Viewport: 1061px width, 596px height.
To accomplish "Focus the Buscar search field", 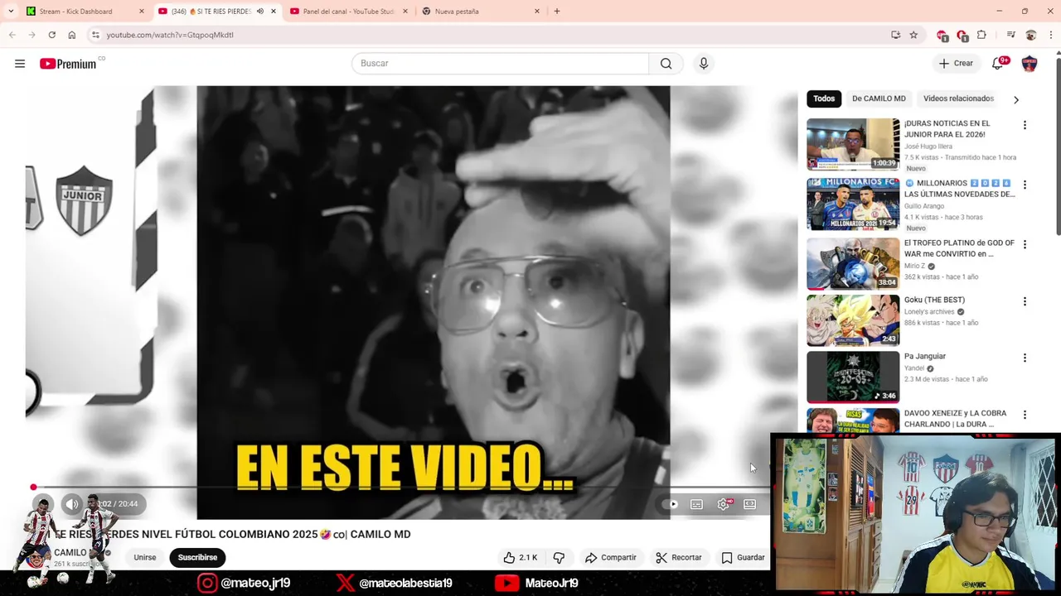I will click(x=500, y=64).
